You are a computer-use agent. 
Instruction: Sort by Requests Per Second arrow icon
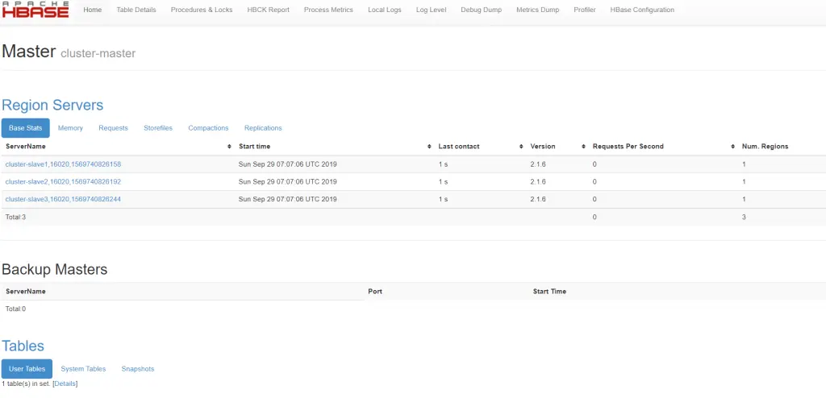[x=732, y=147]
